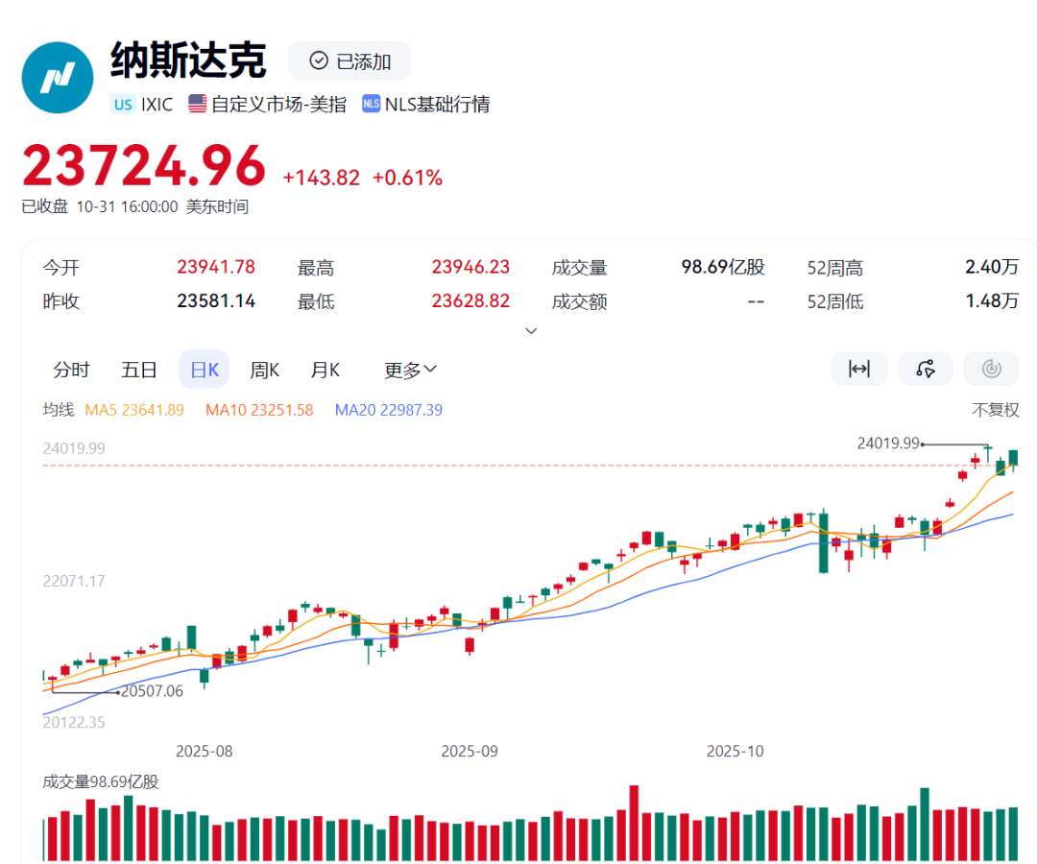The image size is (1037, 864).
Task: Click the NLS basic quotes badge icon
Action: pos(372,105)
